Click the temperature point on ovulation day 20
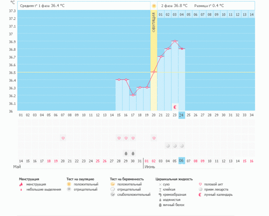Image resolution: width=269 pixels, height=216 pixels. click(x=154, y=72)
